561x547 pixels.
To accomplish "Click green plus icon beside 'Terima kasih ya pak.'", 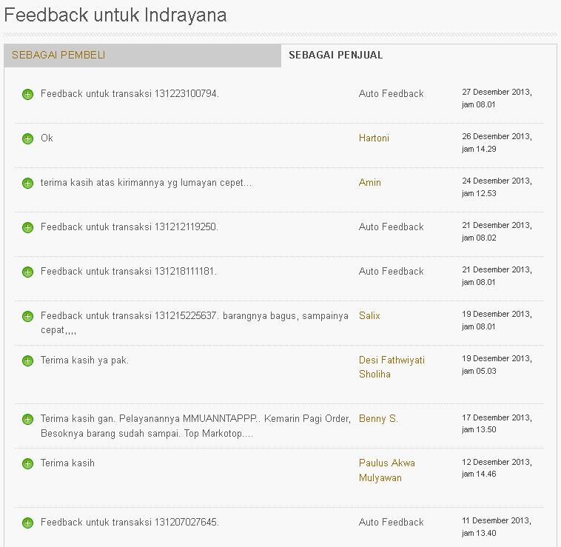I will click(27, 360).
